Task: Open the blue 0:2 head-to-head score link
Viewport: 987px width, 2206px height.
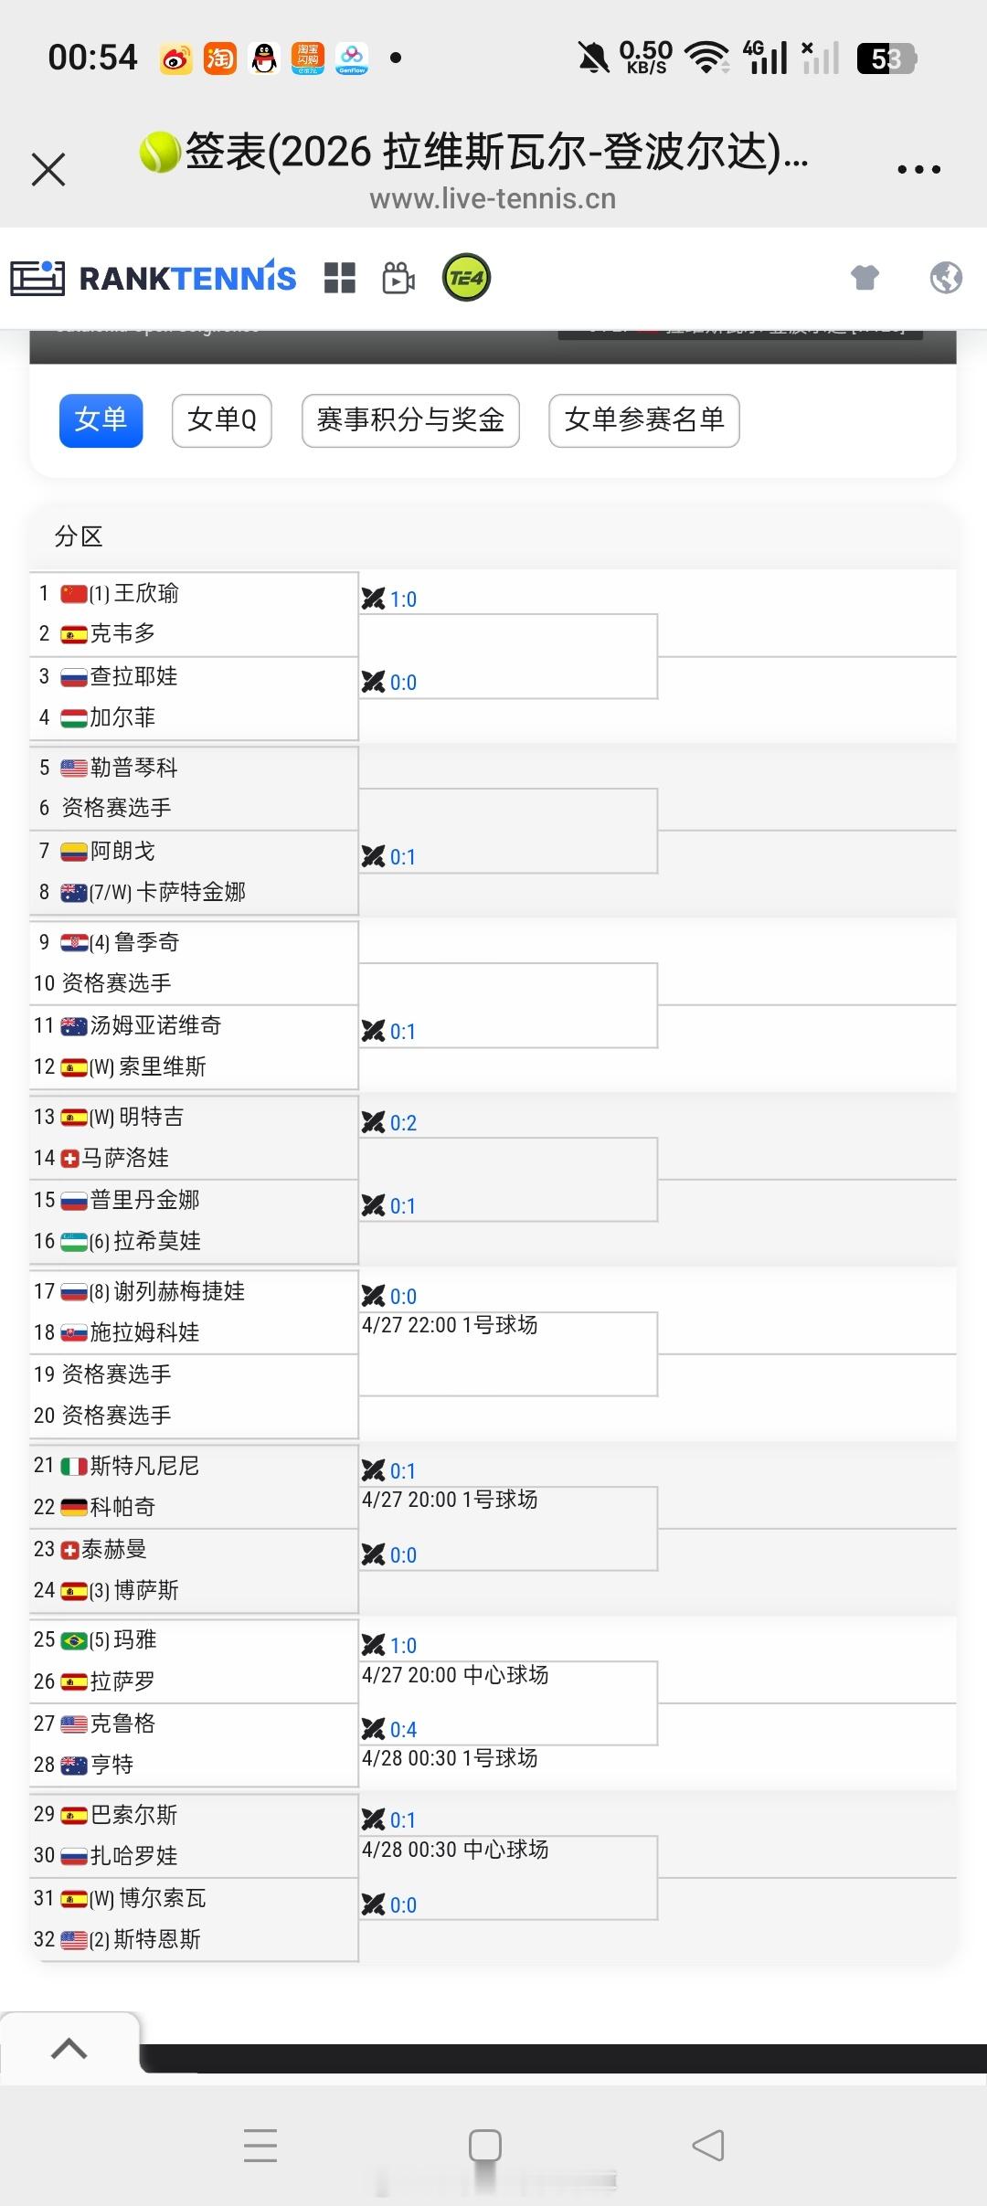Action: 402,1122
